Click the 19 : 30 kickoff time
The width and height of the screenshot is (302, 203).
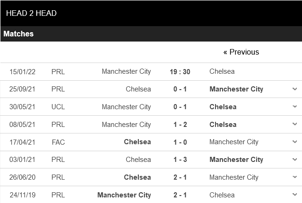click(x=180, y=71)
